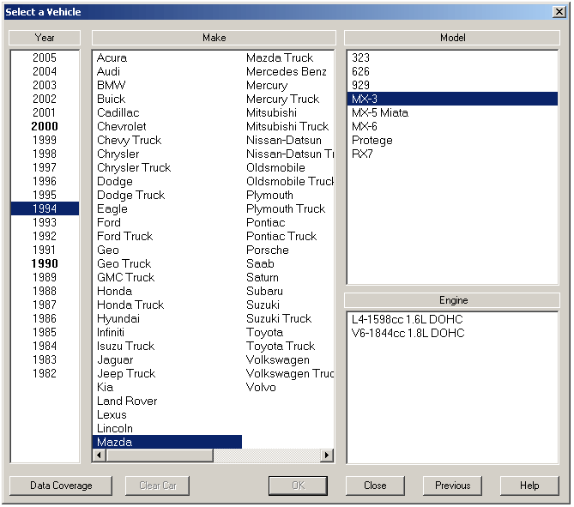Select year 2005

[45, 57]
